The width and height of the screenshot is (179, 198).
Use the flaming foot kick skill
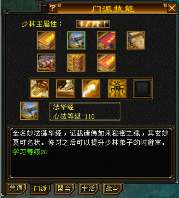[65, 89]
